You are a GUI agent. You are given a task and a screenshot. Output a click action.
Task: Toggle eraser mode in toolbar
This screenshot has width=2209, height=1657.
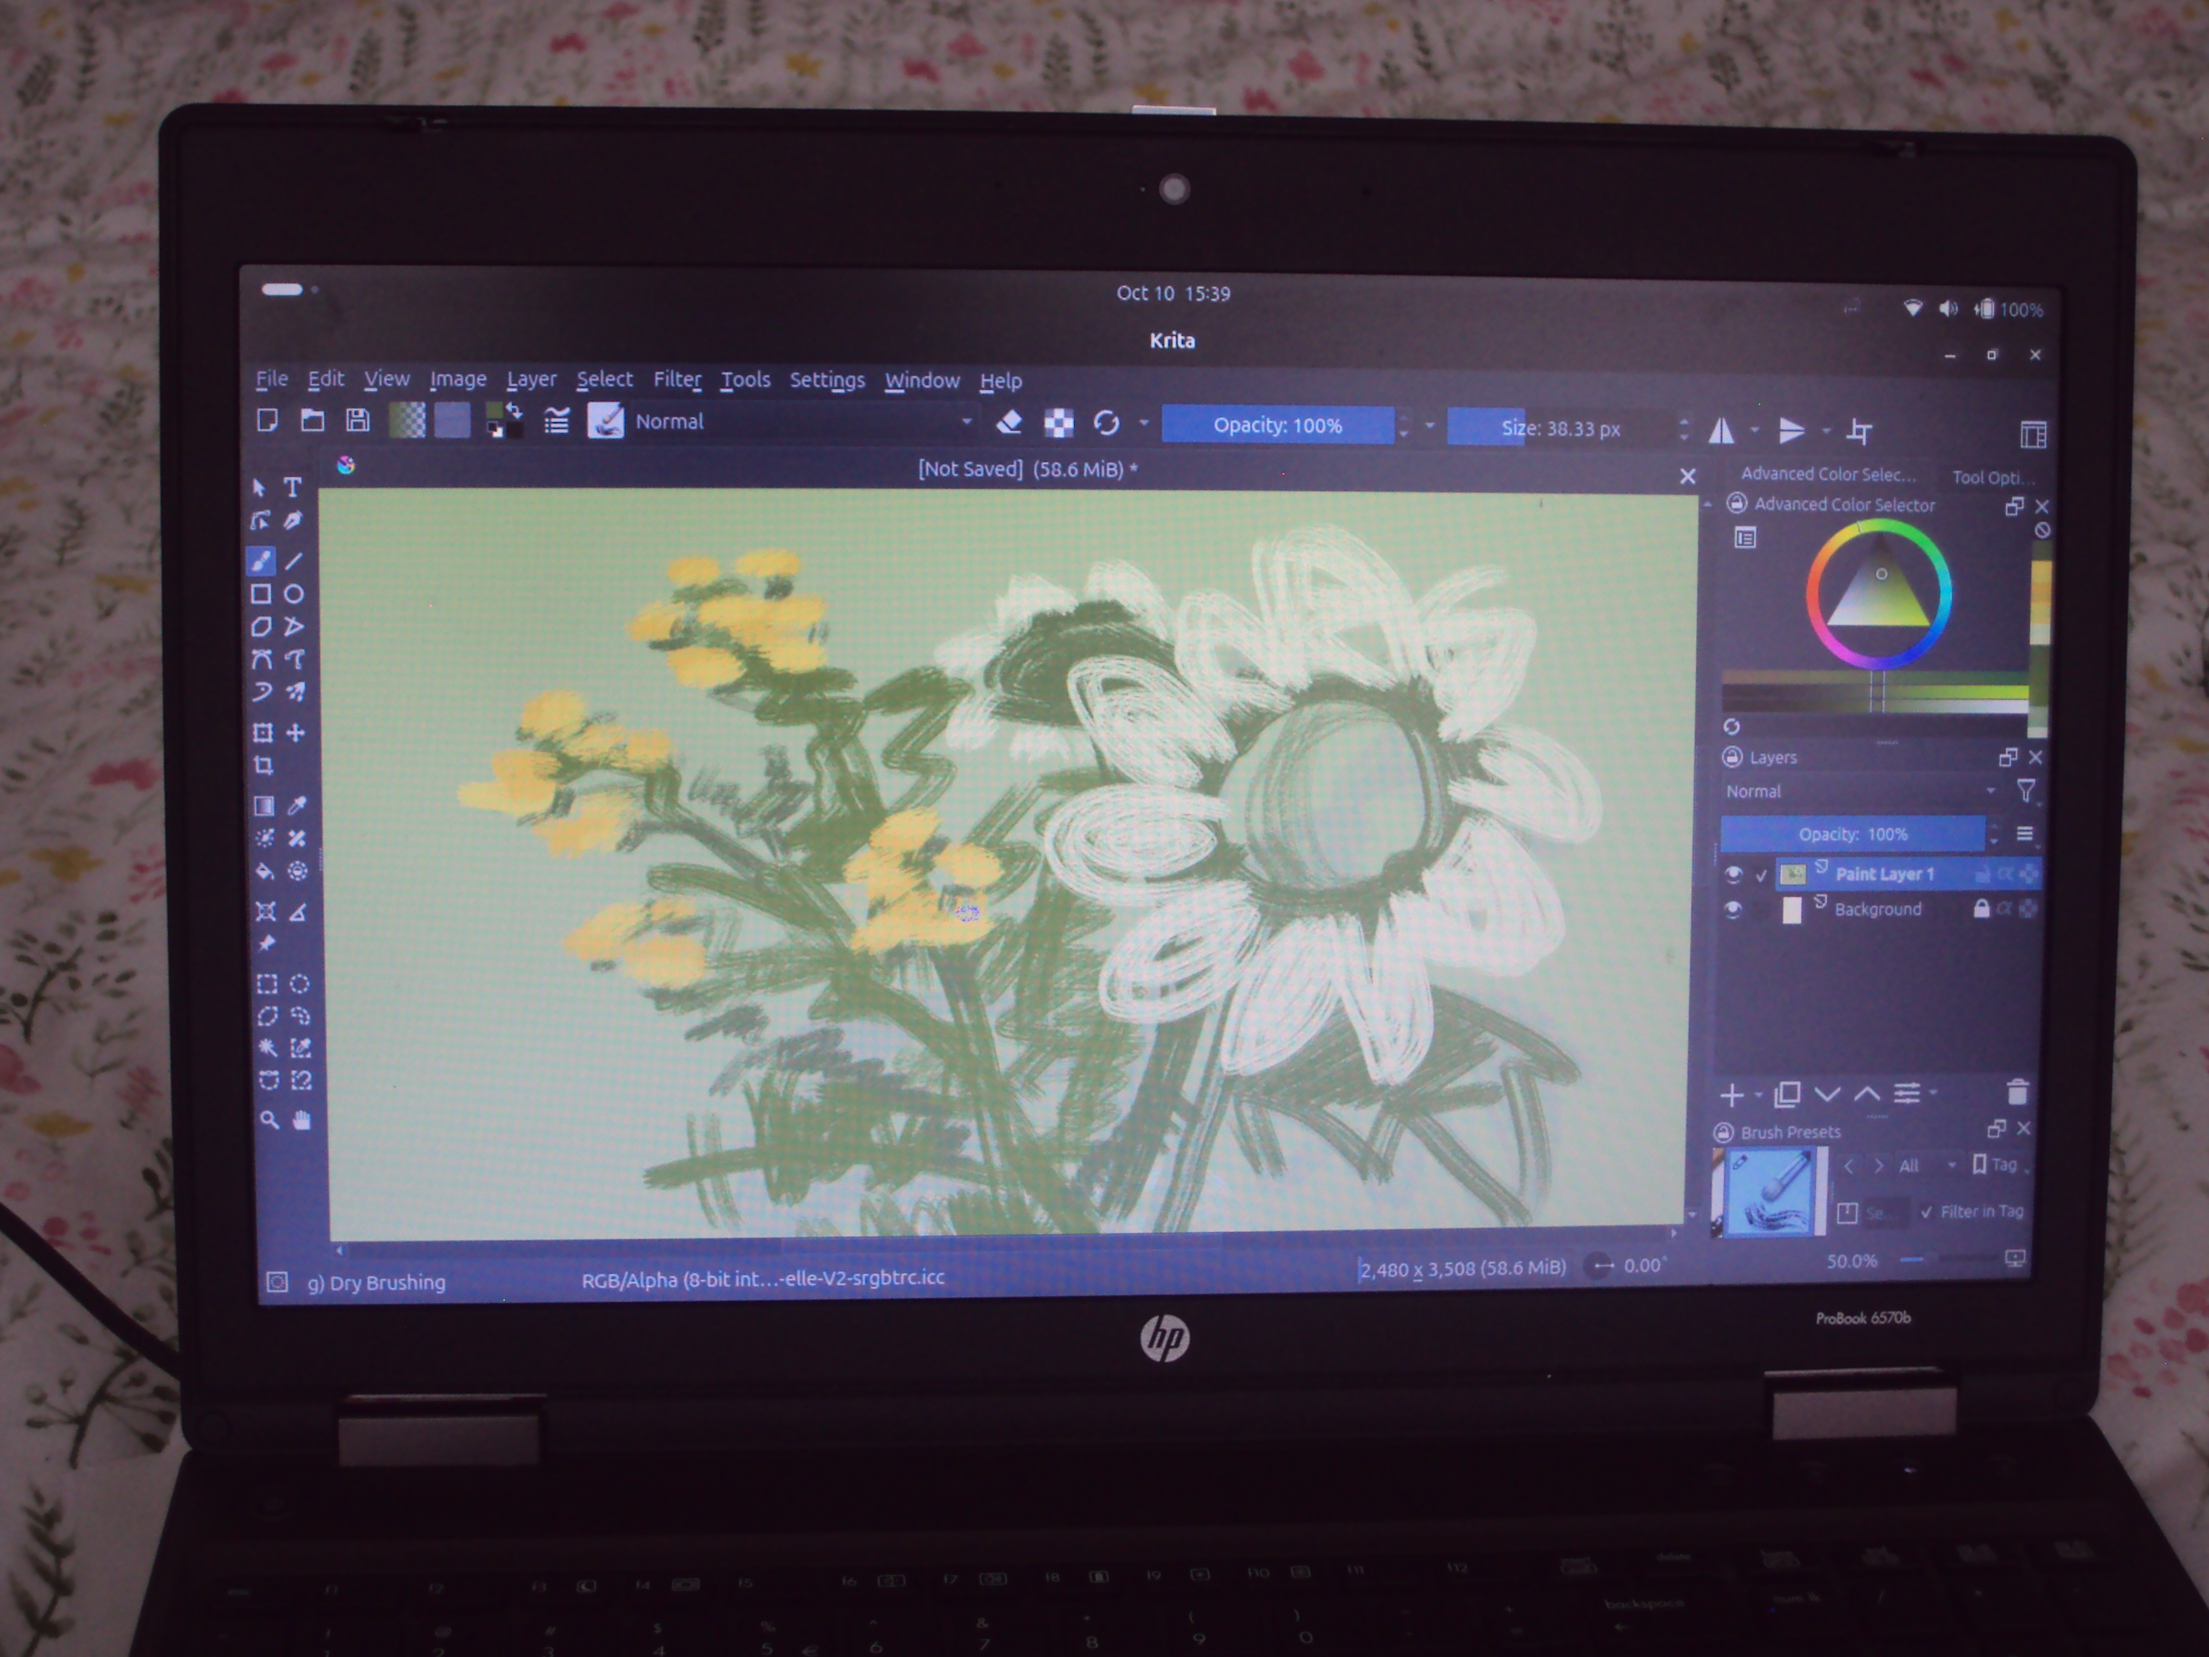1009,423
